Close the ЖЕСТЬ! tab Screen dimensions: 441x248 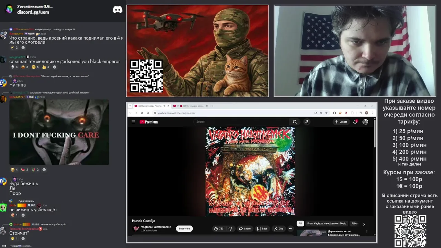click(207, 106)
